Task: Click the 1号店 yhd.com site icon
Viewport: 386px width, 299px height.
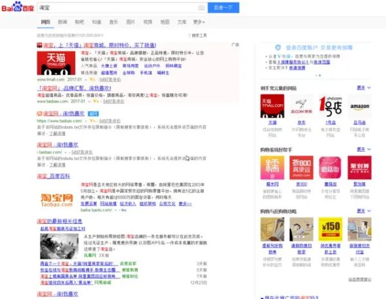Action: 331,106
